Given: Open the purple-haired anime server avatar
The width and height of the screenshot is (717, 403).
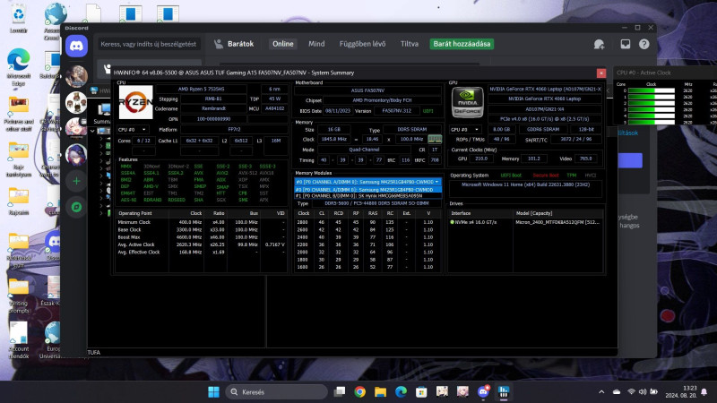Looking at the screenshot, I should 76,154.
